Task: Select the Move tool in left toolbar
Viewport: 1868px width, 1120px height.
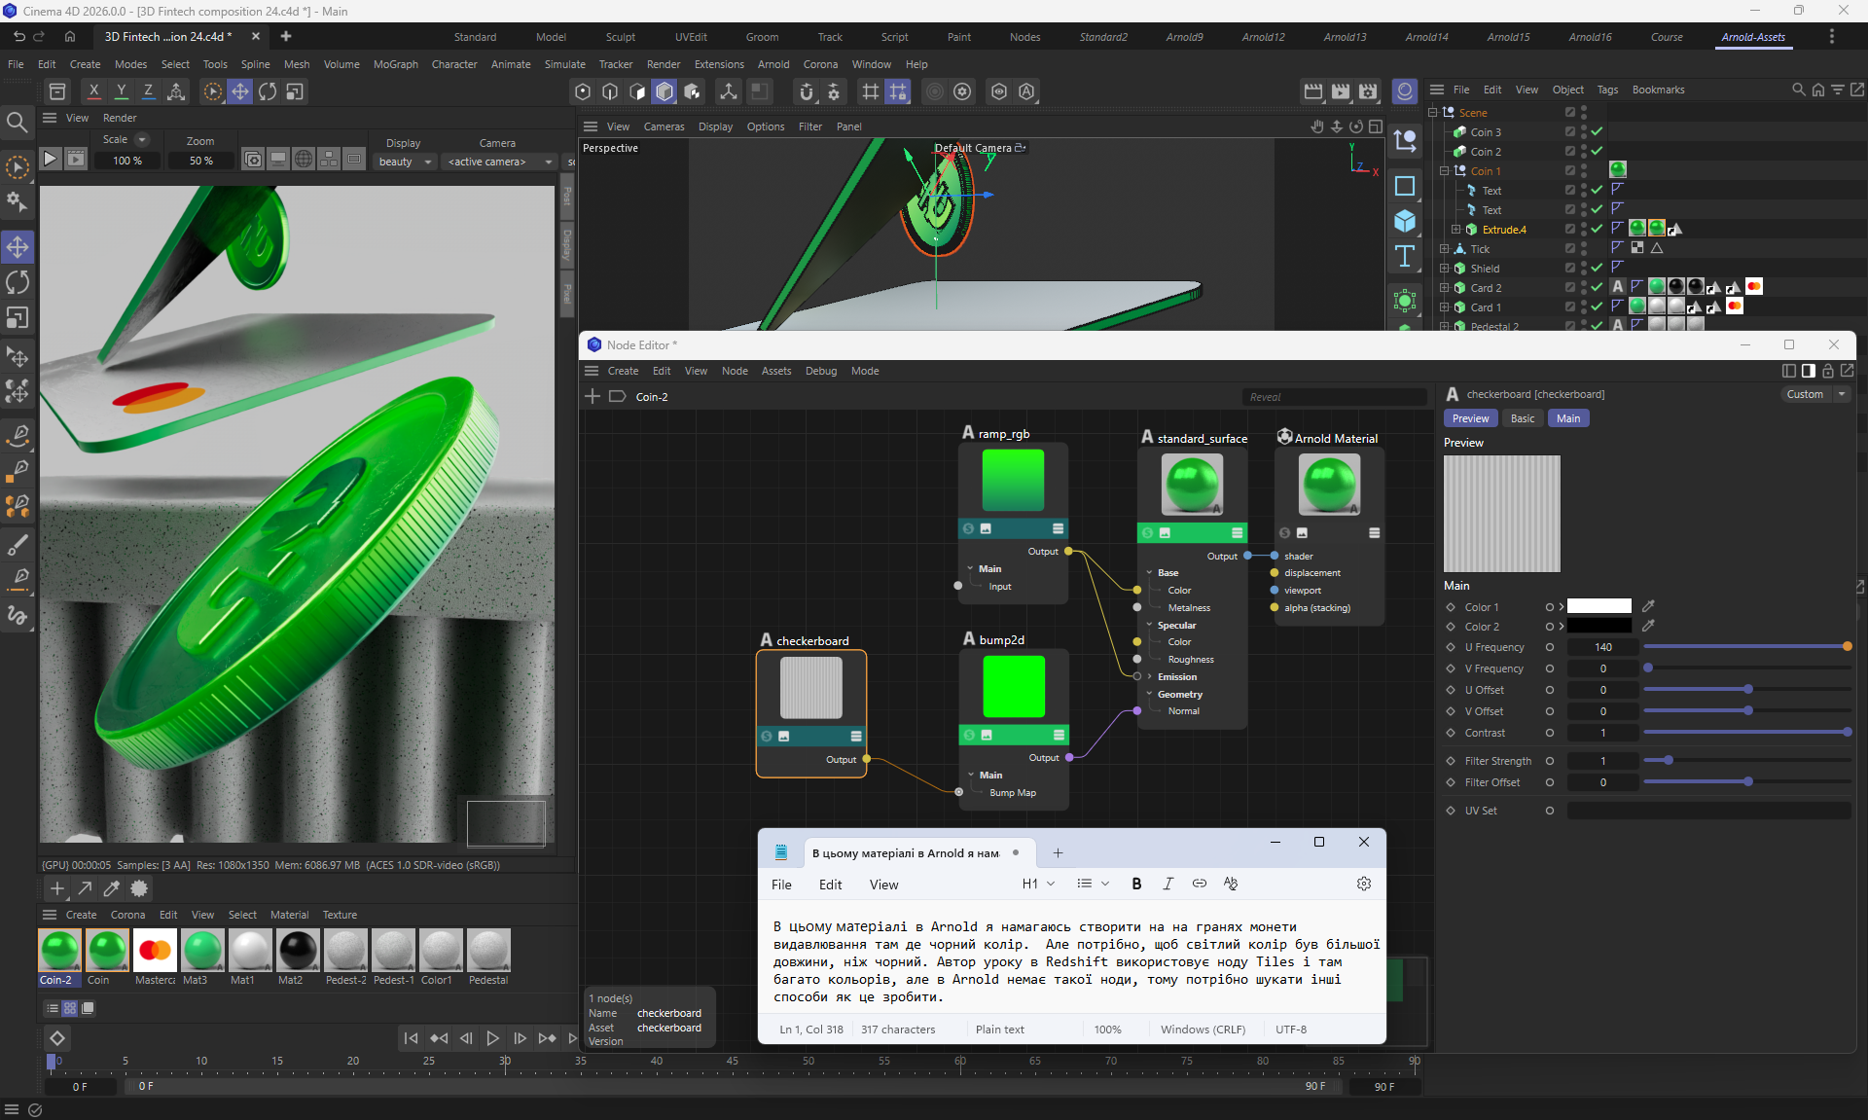Action: pos(18,246)
